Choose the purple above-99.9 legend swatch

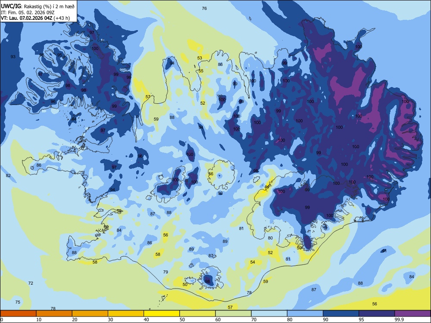[x=412, y=314]
